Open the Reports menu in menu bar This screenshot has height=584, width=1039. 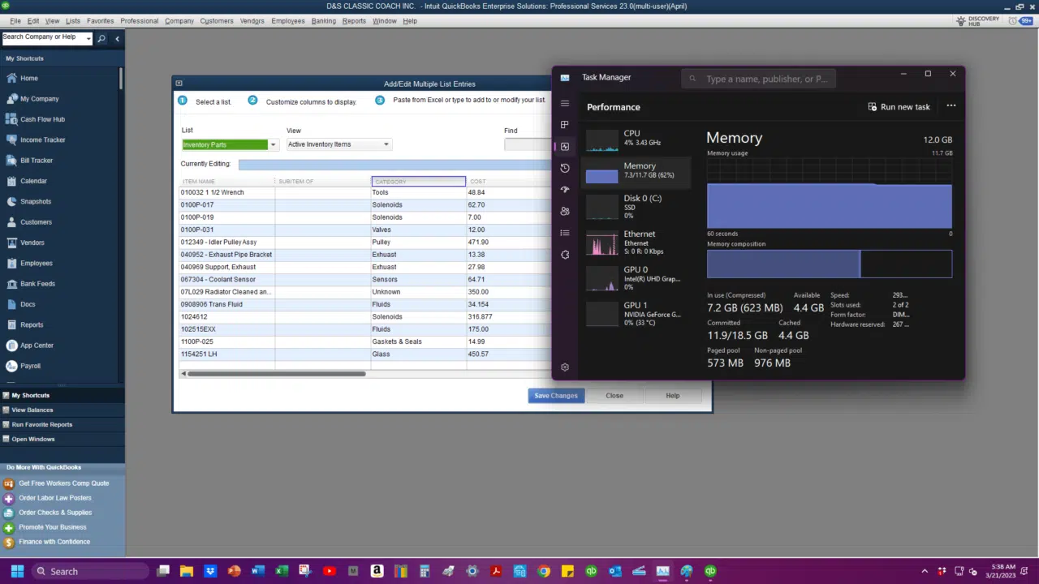pos(354,21)
